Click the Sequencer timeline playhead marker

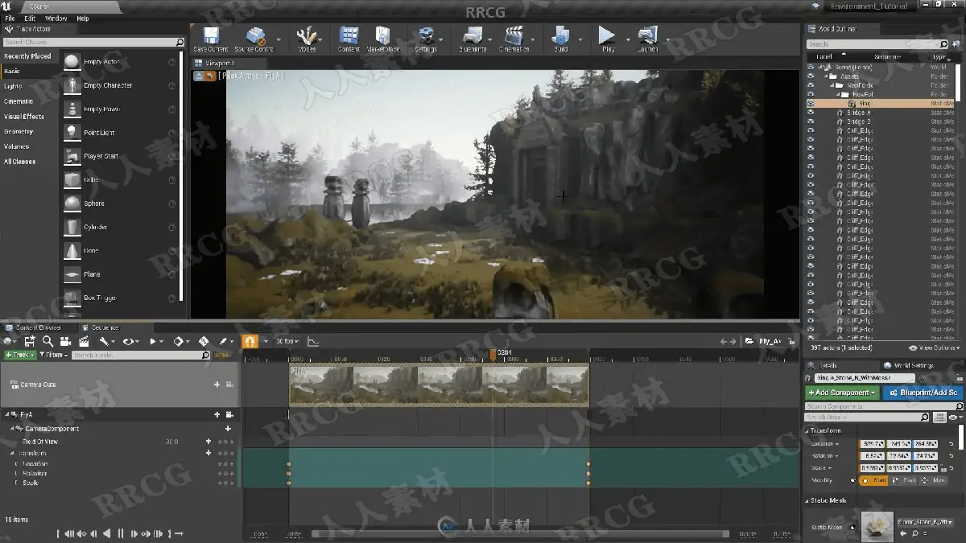pos(493,354)
